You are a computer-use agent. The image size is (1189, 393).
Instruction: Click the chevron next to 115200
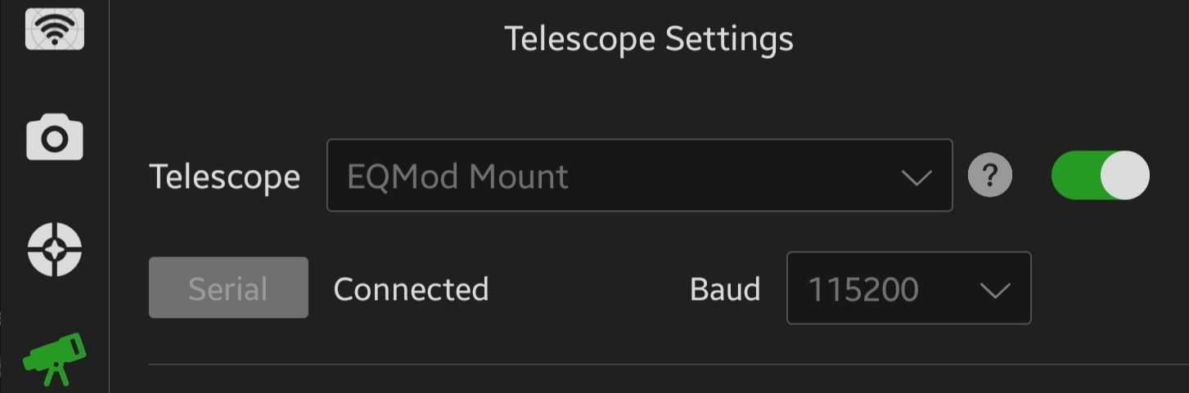tap(995, 290)
